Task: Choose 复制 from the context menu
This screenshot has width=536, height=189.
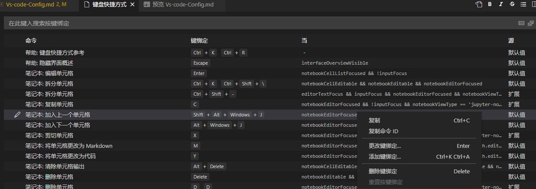Action: pyautogui.click(x=419, y=120)
